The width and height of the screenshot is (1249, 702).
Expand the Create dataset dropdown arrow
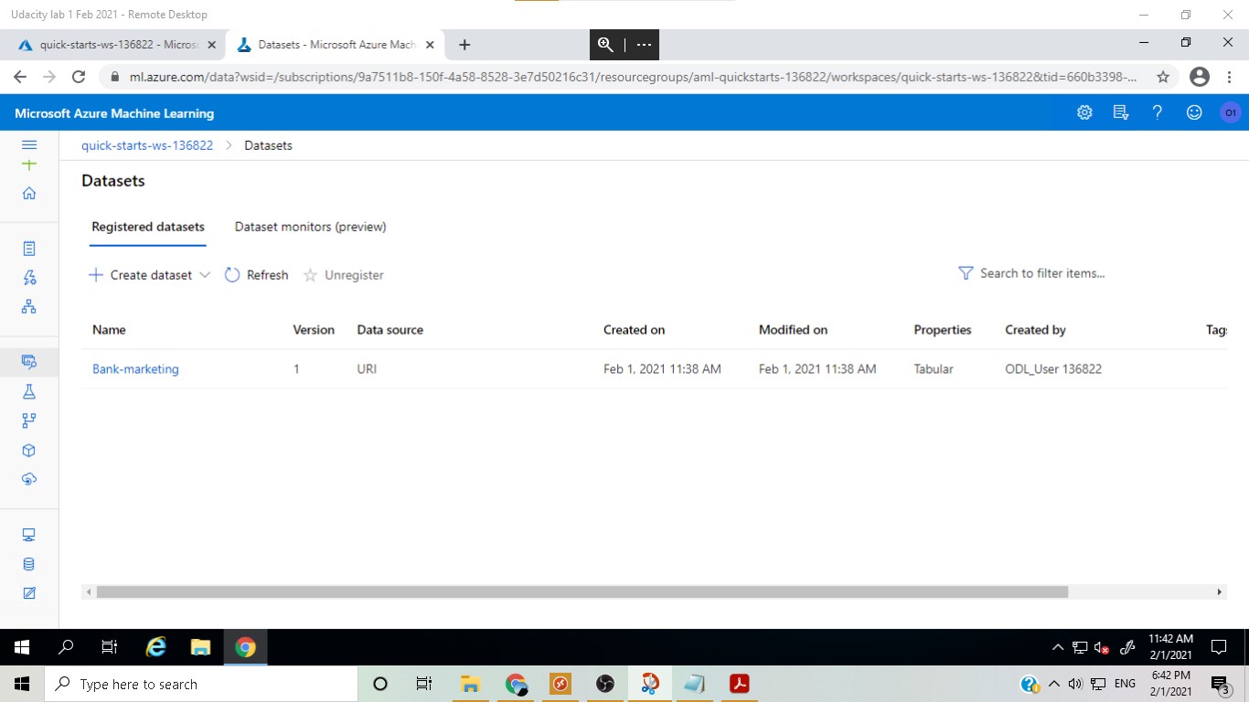[x=205, y=275]
